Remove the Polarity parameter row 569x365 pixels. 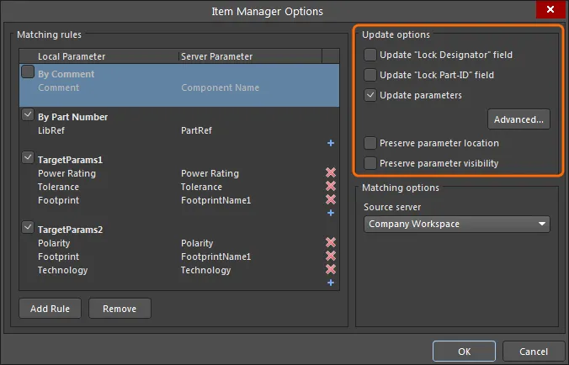click(331, 242)
